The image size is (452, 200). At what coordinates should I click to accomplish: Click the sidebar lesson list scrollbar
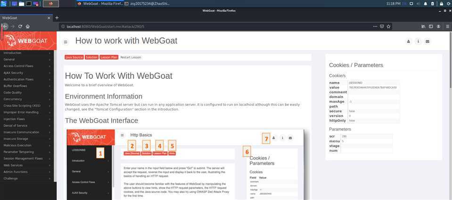[x=55, y=115]
